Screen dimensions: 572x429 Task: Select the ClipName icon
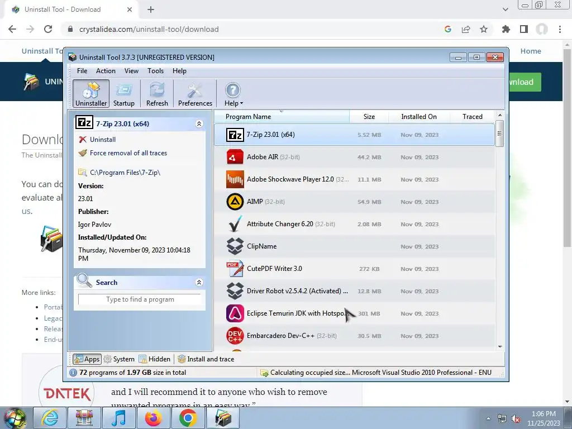coord(235,246)
